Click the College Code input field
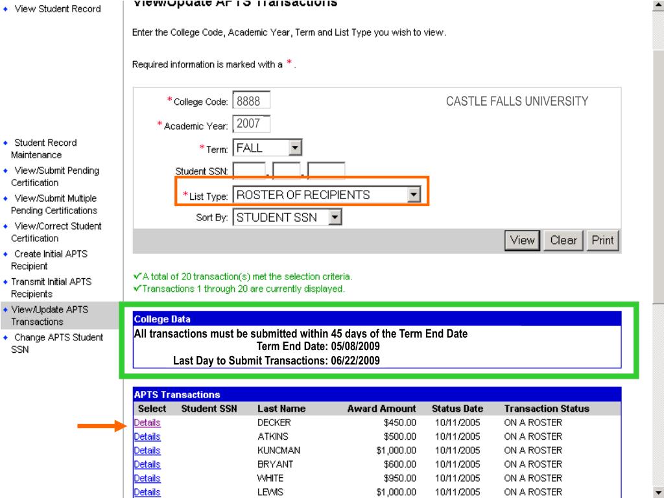This screenshot has width=664, height=498. [x=251, y=101]
